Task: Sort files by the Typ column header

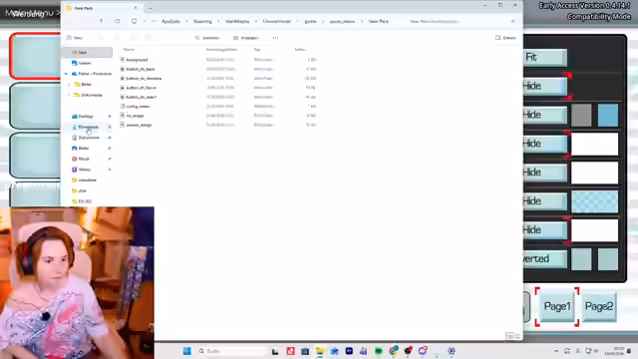Action: point(257,49)
